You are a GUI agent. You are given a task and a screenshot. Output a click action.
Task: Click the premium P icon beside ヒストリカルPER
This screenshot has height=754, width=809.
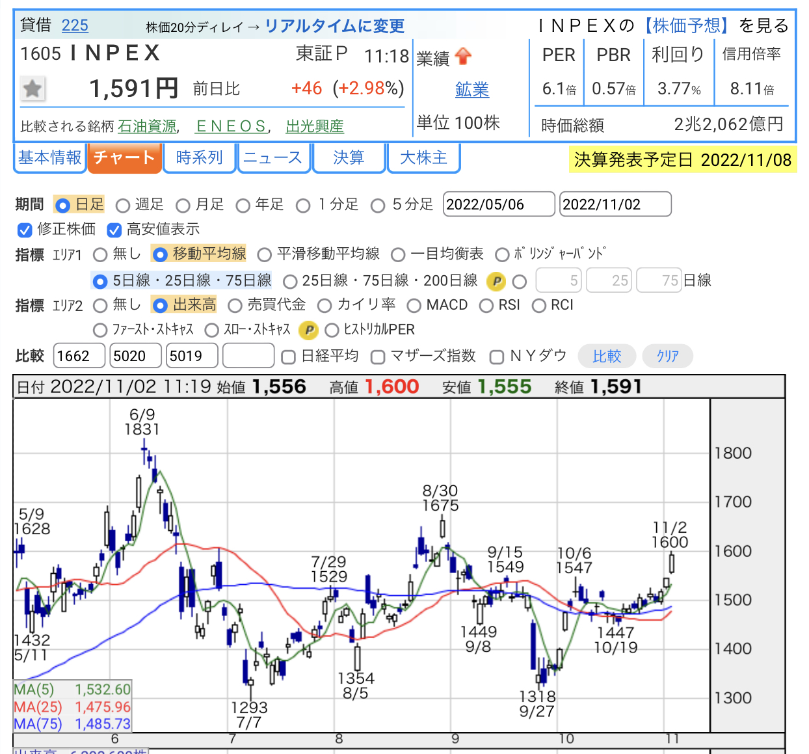pos(308,330)
